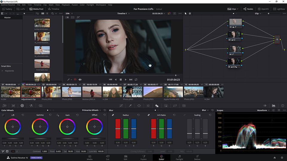
Task: Show the LUTs browser
Action: [x=21, y=9]
